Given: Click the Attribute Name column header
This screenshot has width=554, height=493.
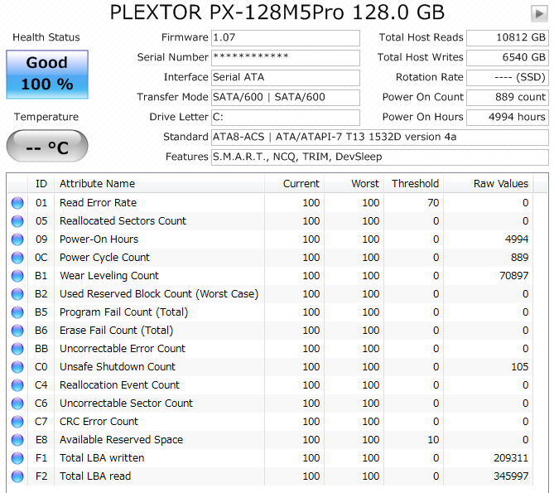Looking at the screenshot, I should point(159,184).
